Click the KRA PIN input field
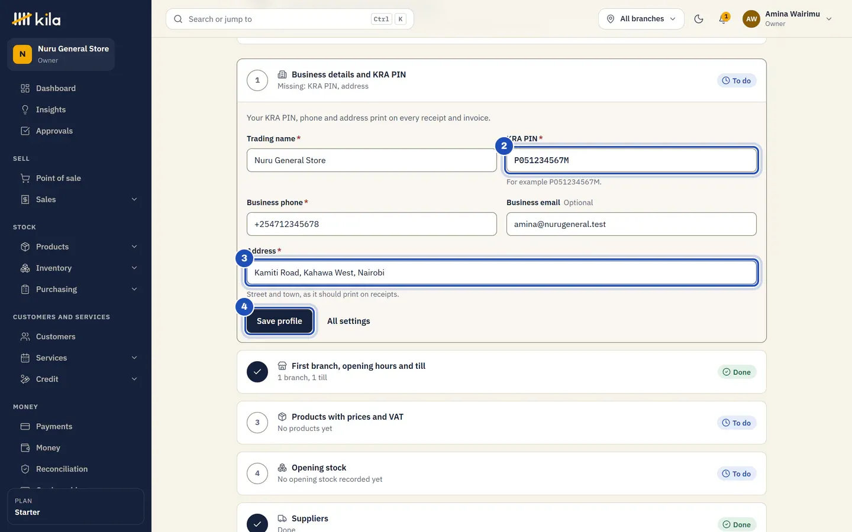 click(631, 160)
